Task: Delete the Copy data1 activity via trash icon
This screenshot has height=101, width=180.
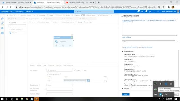Action: [56, 45]
